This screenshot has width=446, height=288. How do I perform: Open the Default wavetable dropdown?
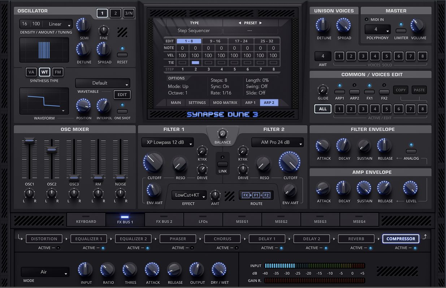point(103,83)
